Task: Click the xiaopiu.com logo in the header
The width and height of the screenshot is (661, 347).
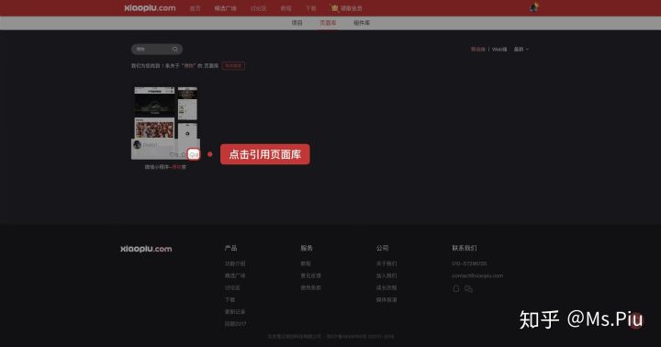Action: coord(150,8)
